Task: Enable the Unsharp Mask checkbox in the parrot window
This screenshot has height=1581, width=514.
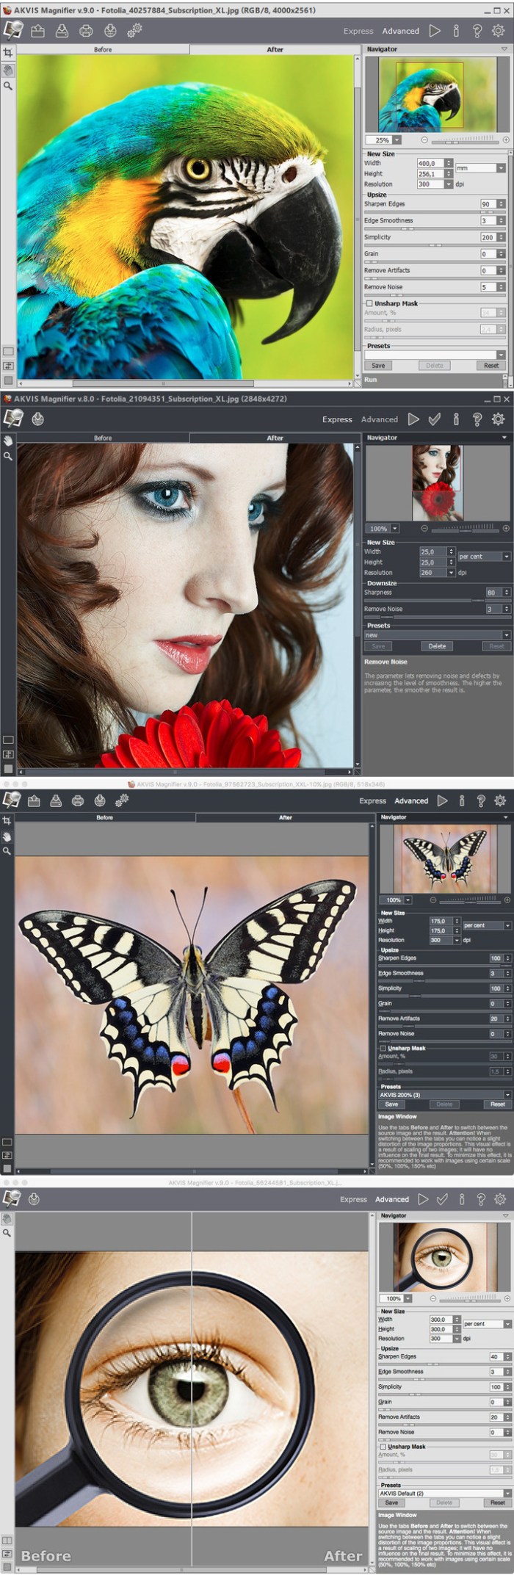Action: pos(369,303)
